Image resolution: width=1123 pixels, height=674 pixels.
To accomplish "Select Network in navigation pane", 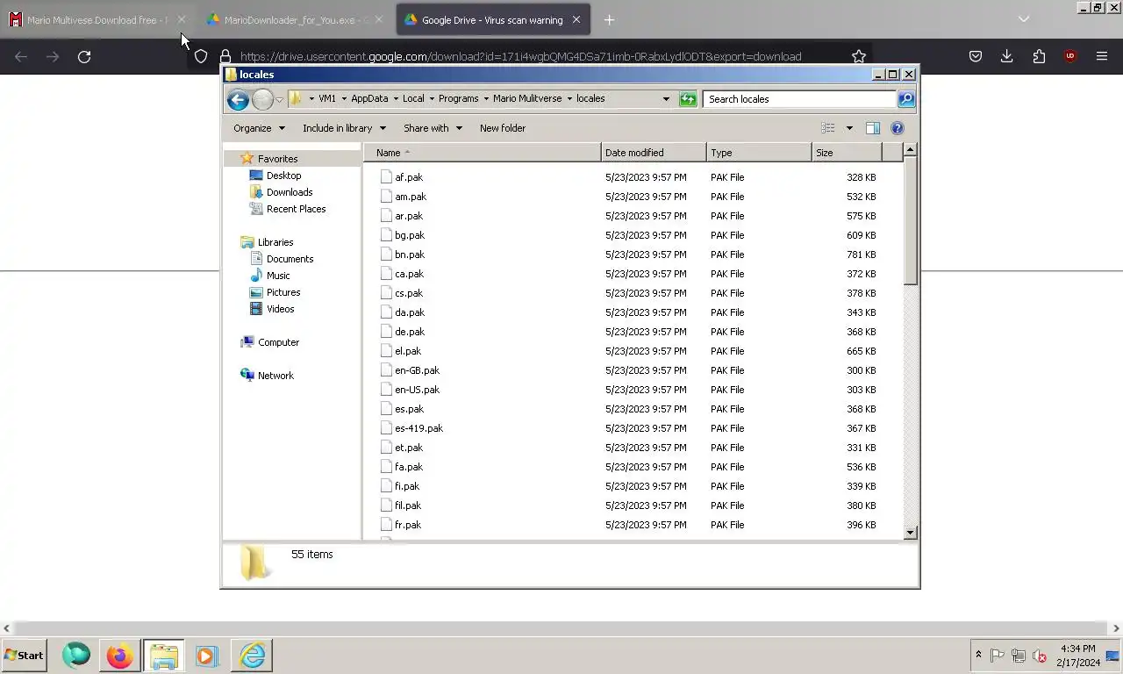I will tap(275, 376).
